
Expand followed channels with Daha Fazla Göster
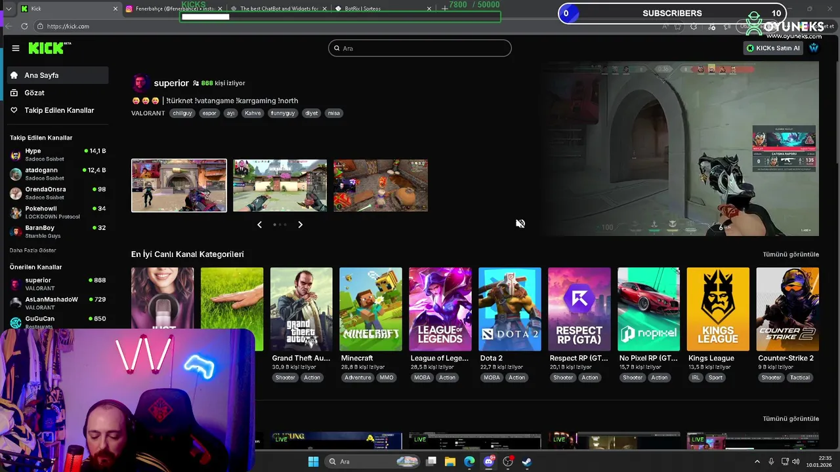tap(33, 250)
